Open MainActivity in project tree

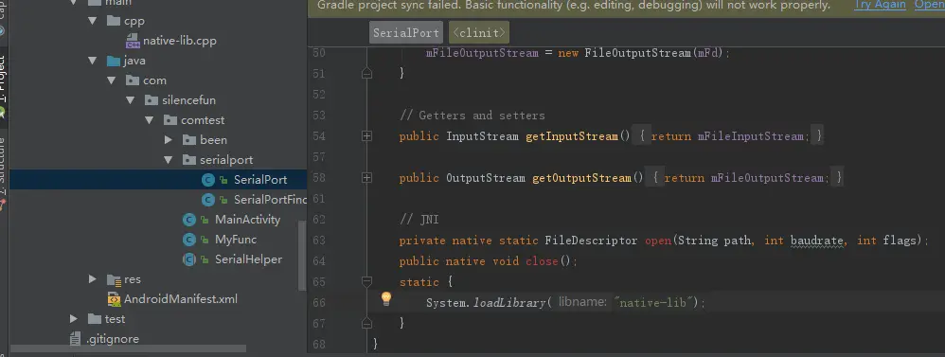point(248,220)
